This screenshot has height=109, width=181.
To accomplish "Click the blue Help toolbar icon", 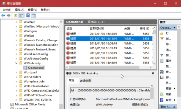I will pos(28,15).
